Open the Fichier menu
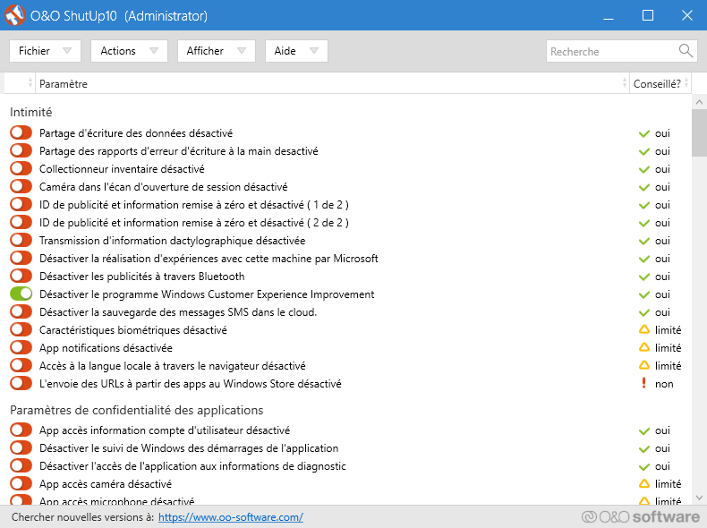This screenshot has height=528, width=707. [45, 51]
